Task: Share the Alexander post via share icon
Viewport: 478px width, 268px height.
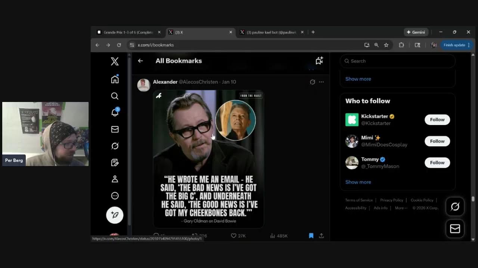Action: pyautogui.click(x=321, y=236)
